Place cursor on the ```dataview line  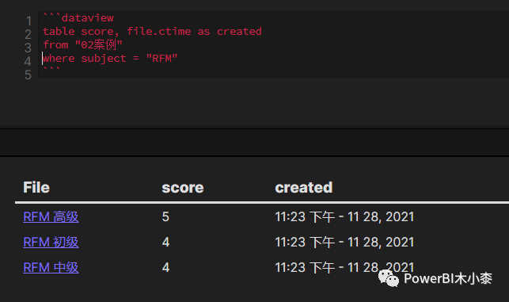78,18
